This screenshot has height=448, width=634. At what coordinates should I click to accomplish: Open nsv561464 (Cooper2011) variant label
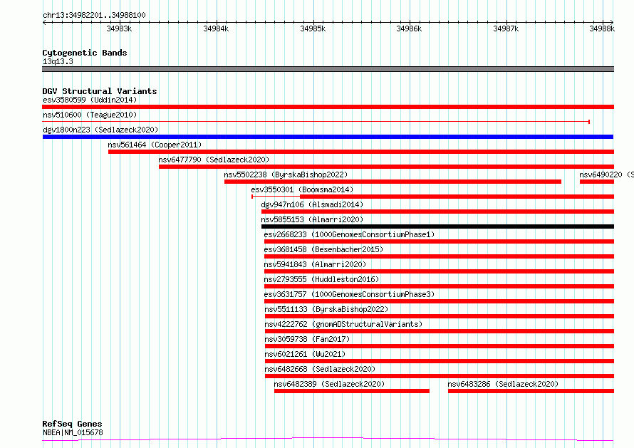coord(155,145)
